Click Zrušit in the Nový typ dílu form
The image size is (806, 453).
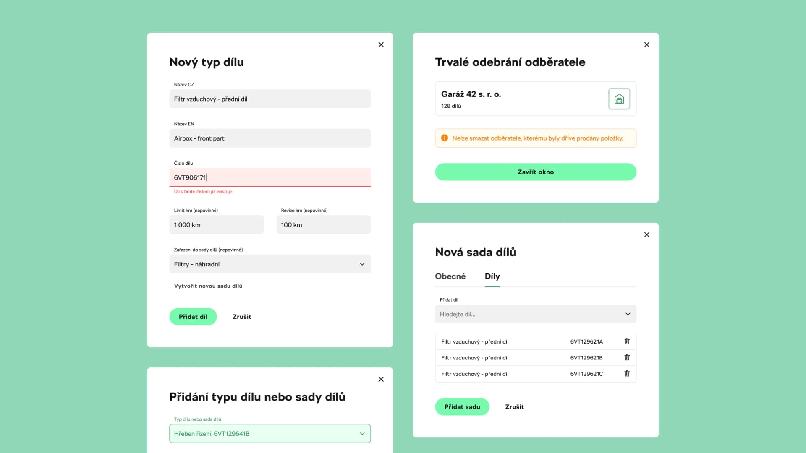coord(242,317)
